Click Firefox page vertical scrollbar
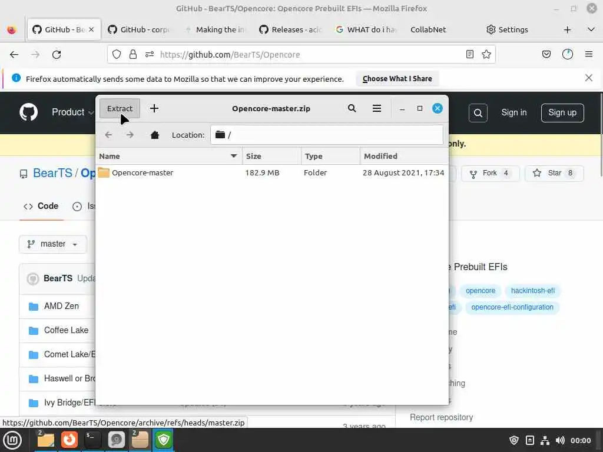 click(x=601, y=135)
